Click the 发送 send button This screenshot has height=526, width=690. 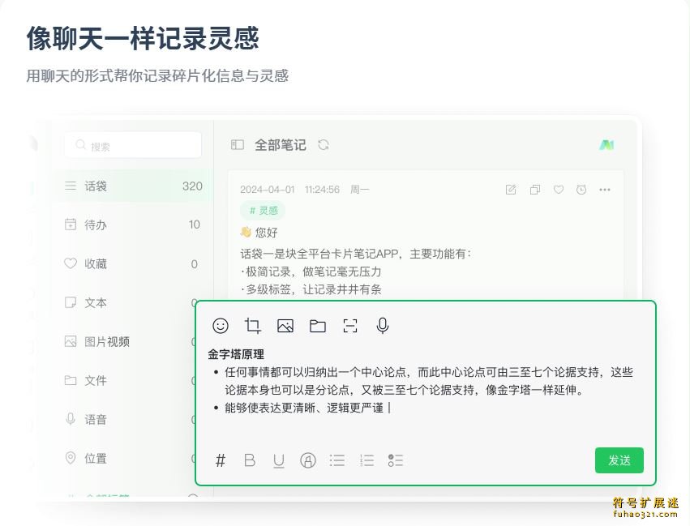tap(619, 460)
